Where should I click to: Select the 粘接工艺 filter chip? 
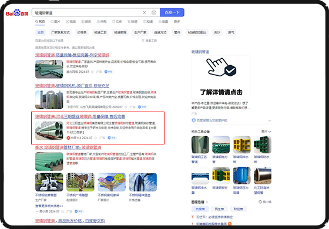100,32
